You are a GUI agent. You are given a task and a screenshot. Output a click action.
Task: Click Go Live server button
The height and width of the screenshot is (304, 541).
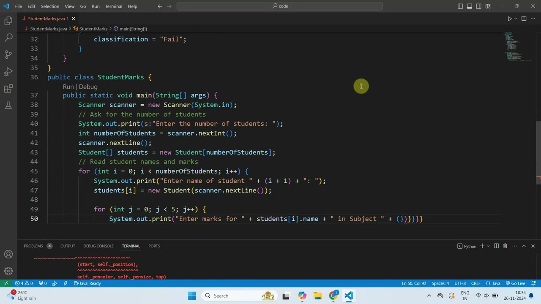click(516, 283)
